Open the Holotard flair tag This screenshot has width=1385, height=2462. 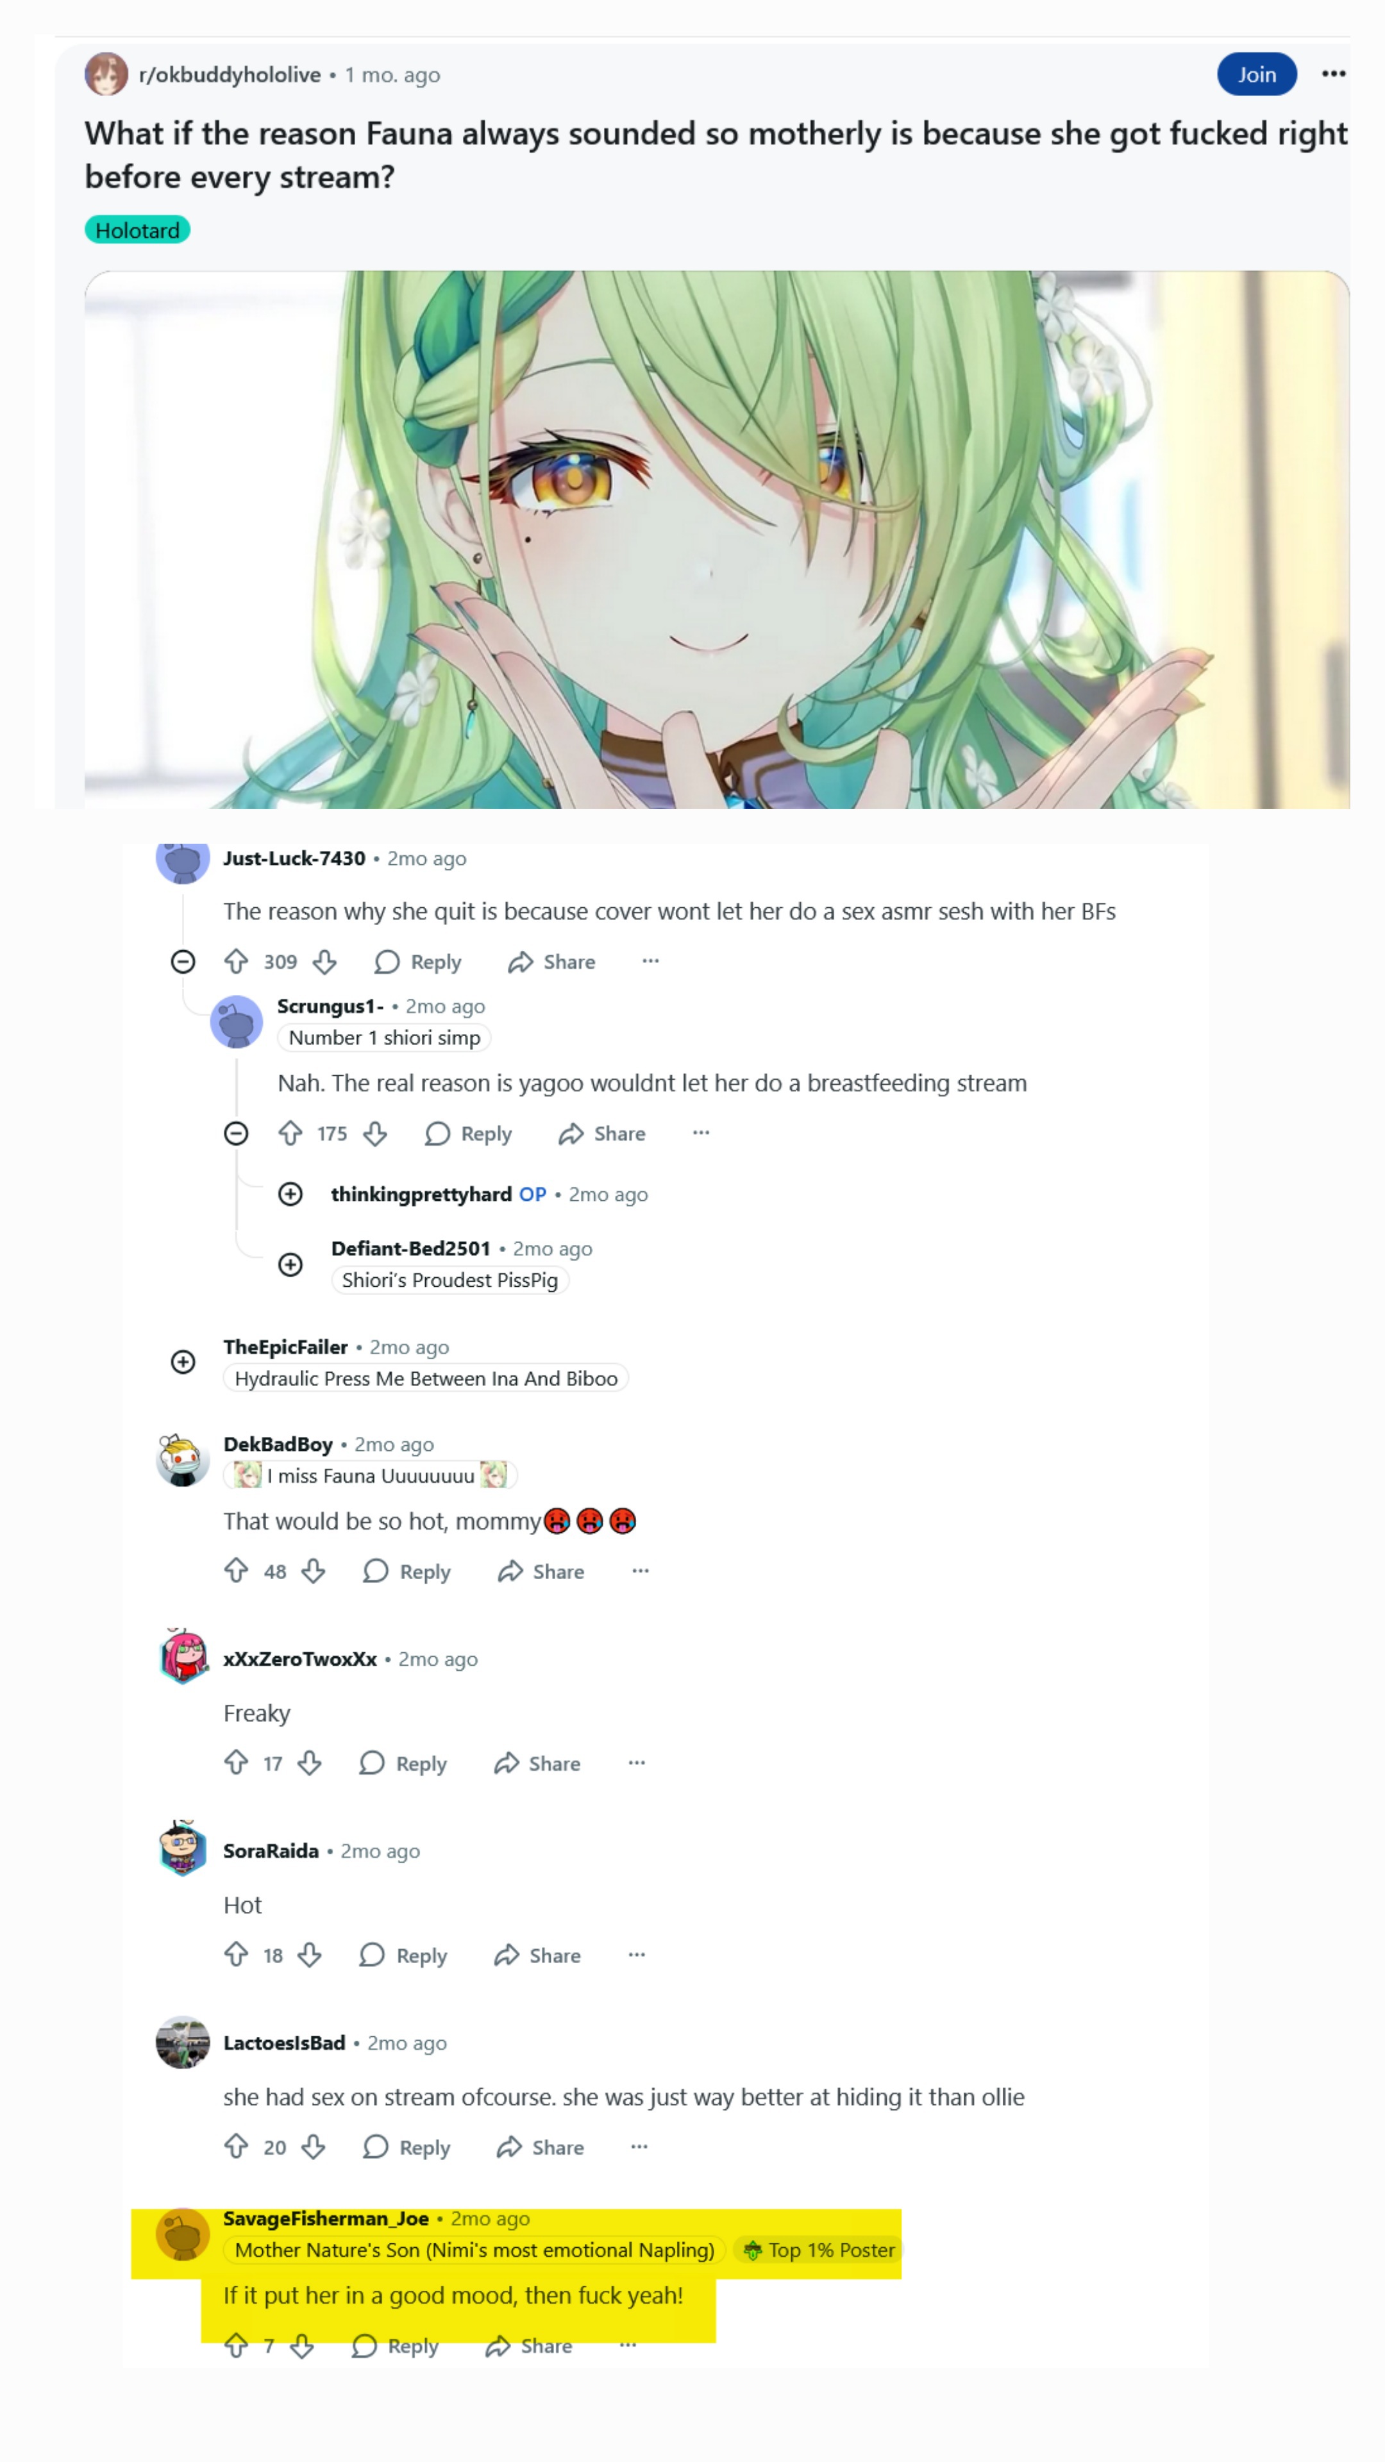138,230
